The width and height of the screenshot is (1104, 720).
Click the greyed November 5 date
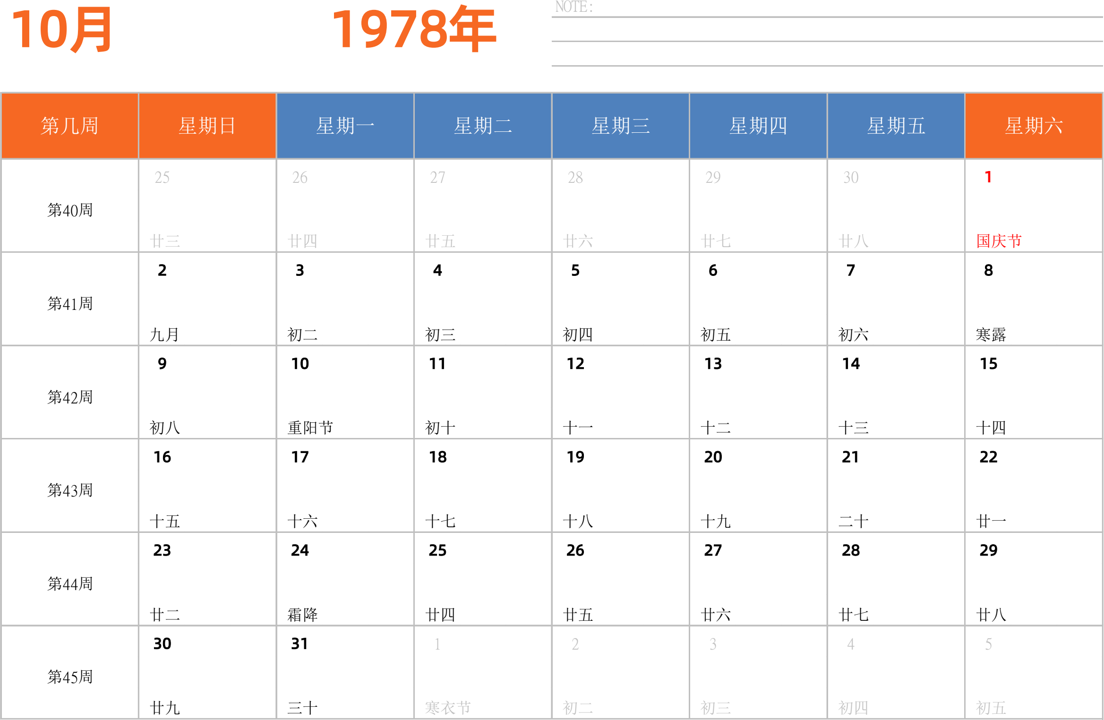pos(988,644)
